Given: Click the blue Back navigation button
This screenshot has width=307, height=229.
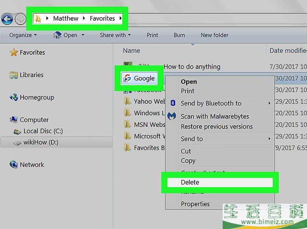Looking at the screenshot, I should click(7, 19).
